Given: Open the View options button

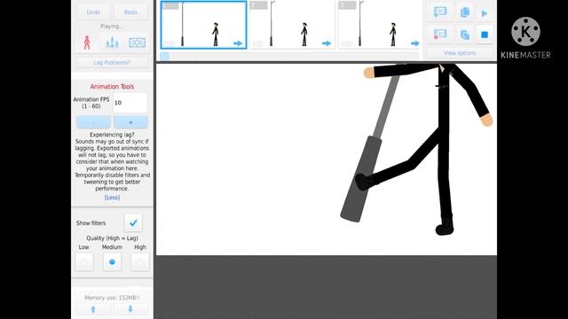Looking at the screenshot, I should [x=460, y=53].
